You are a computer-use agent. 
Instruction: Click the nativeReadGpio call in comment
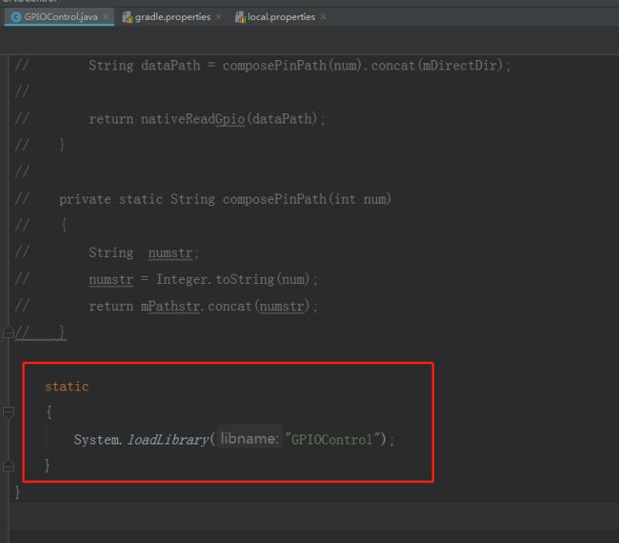192,119
